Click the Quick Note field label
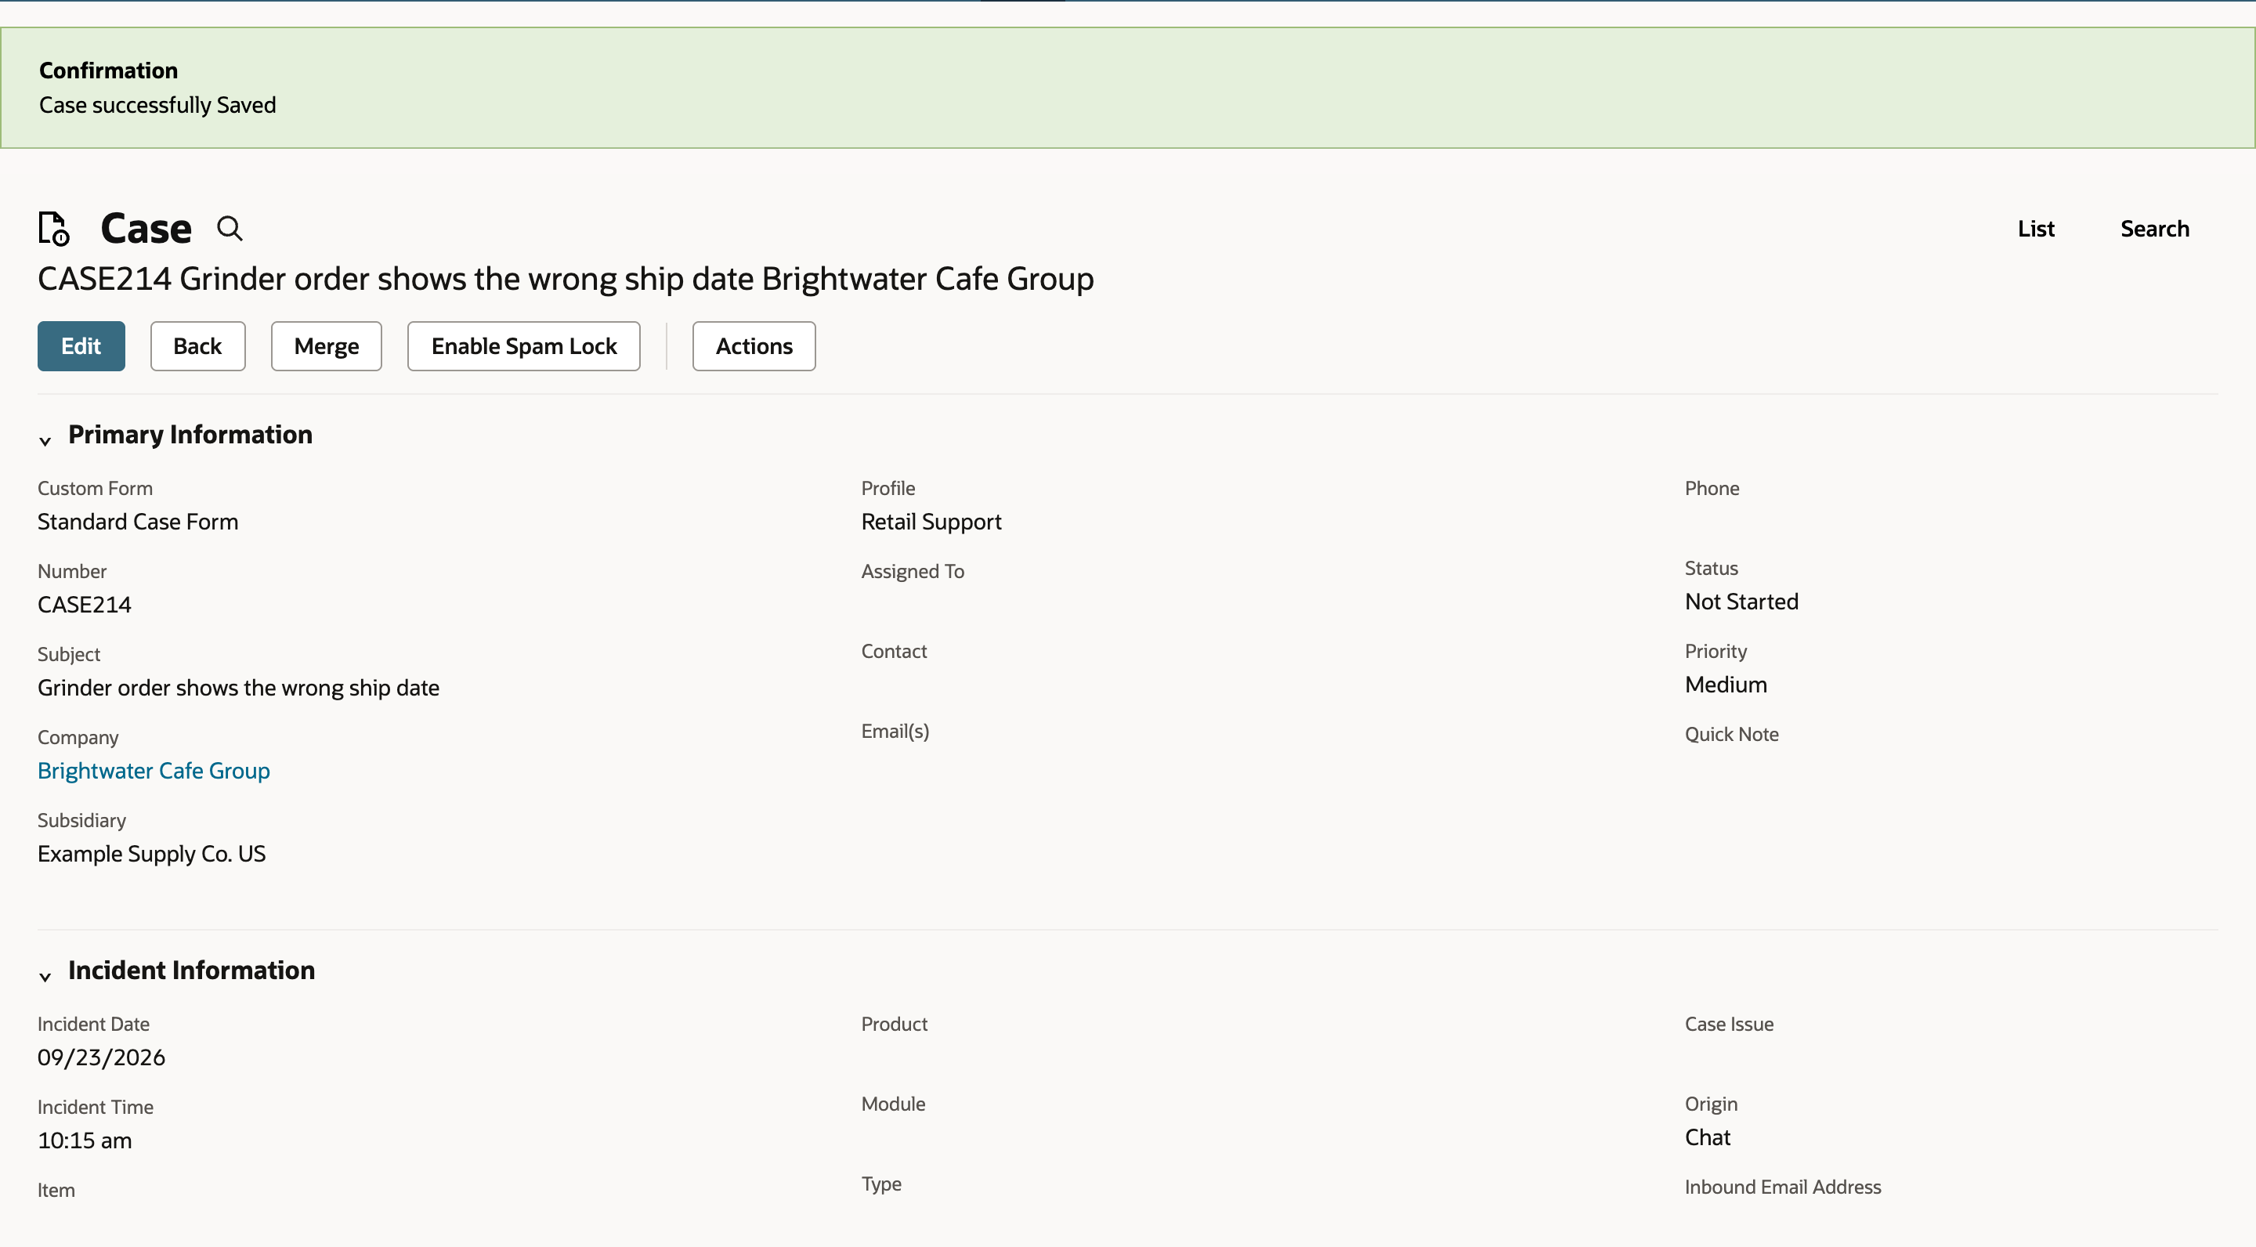The width and height of the screenshot is (2256, 1247). coord(1731,734)
